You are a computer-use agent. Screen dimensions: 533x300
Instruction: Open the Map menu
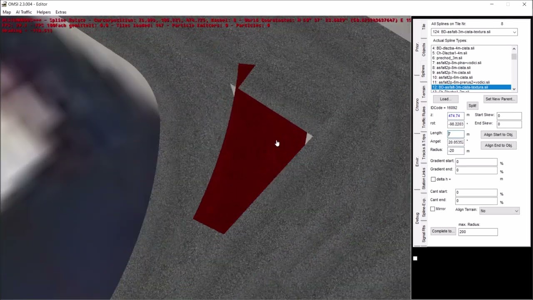(x=7, y=12)
